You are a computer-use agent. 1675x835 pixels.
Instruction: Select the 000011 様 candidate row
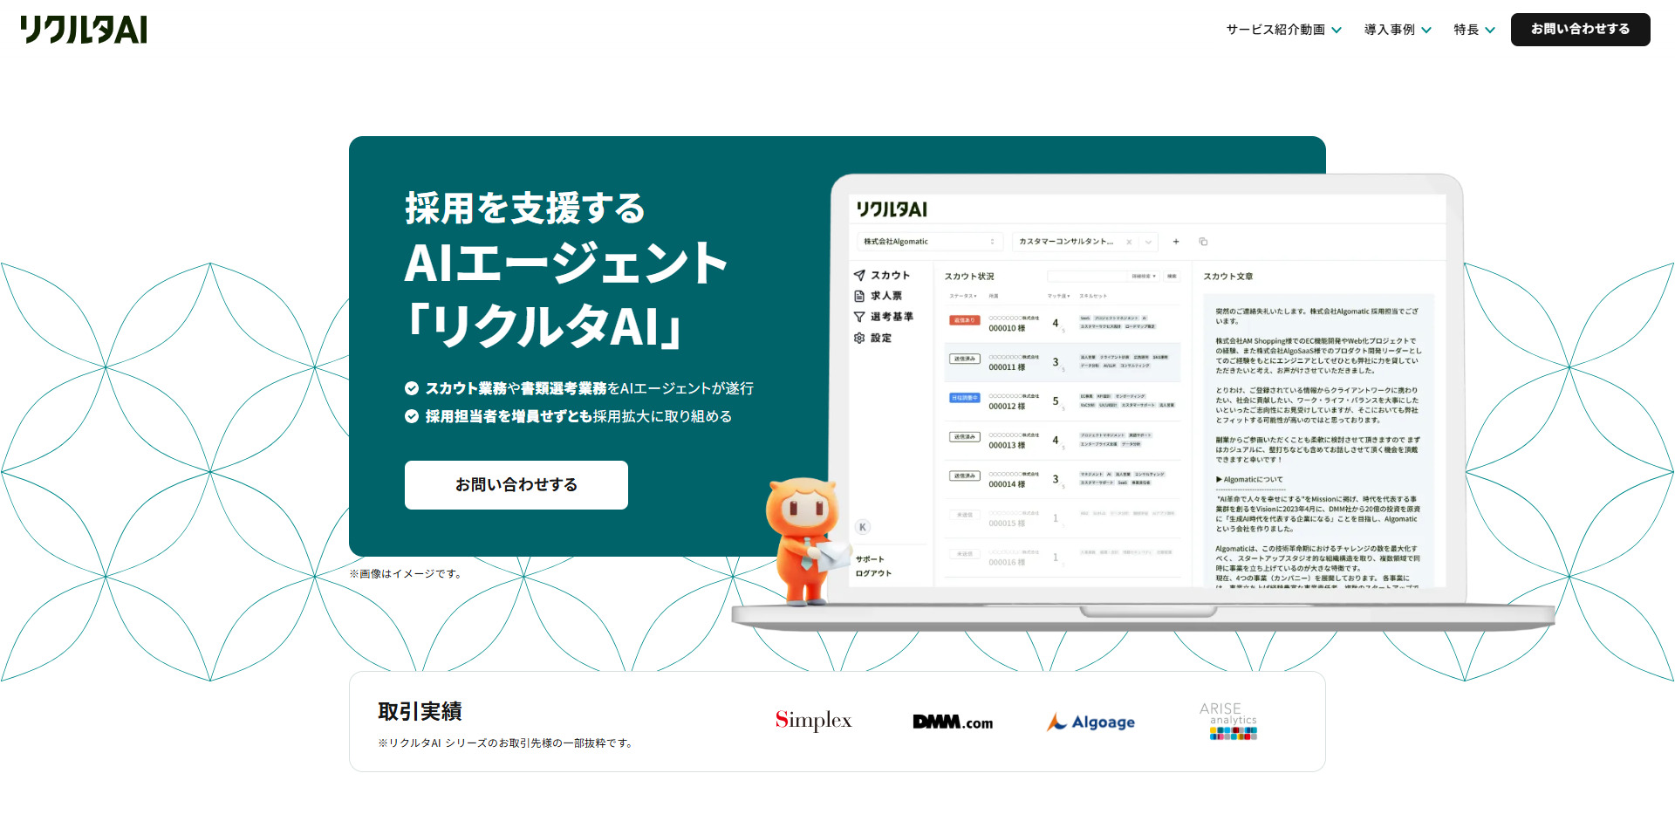1061,362
